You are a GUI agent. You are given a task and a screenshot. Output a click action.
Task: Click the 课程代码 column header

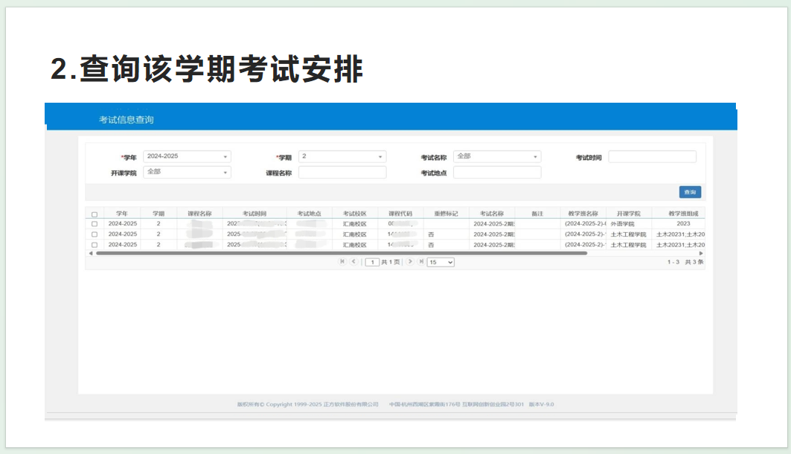[400, 214]
